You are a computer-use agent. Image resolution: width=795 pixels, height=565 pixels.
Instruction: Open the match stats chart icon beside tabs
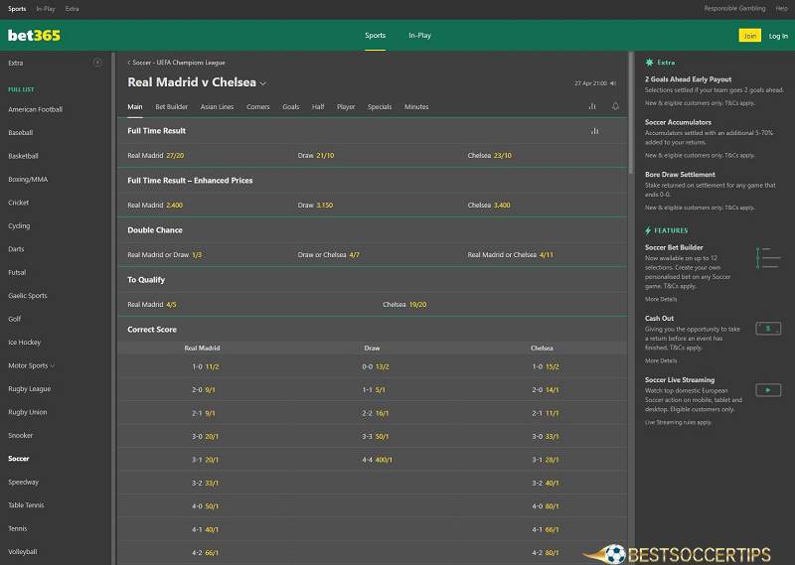click(x=591, y=106)
